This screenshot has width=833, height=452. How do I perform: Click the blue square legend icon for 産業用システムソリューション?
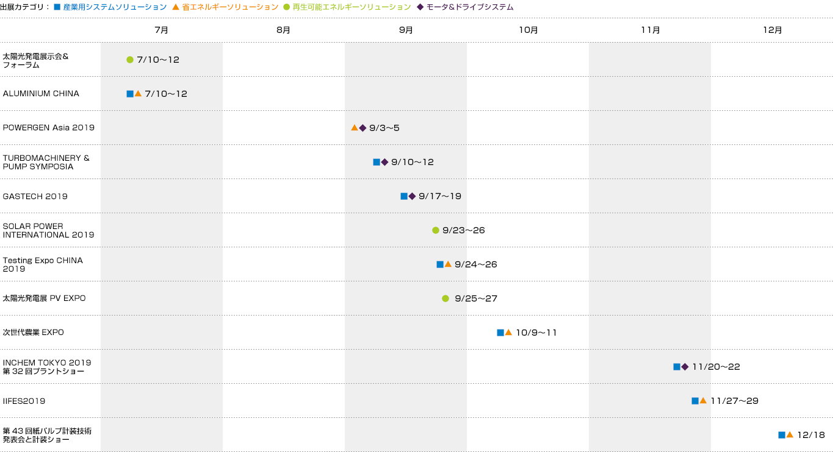(x=57, y=7)
